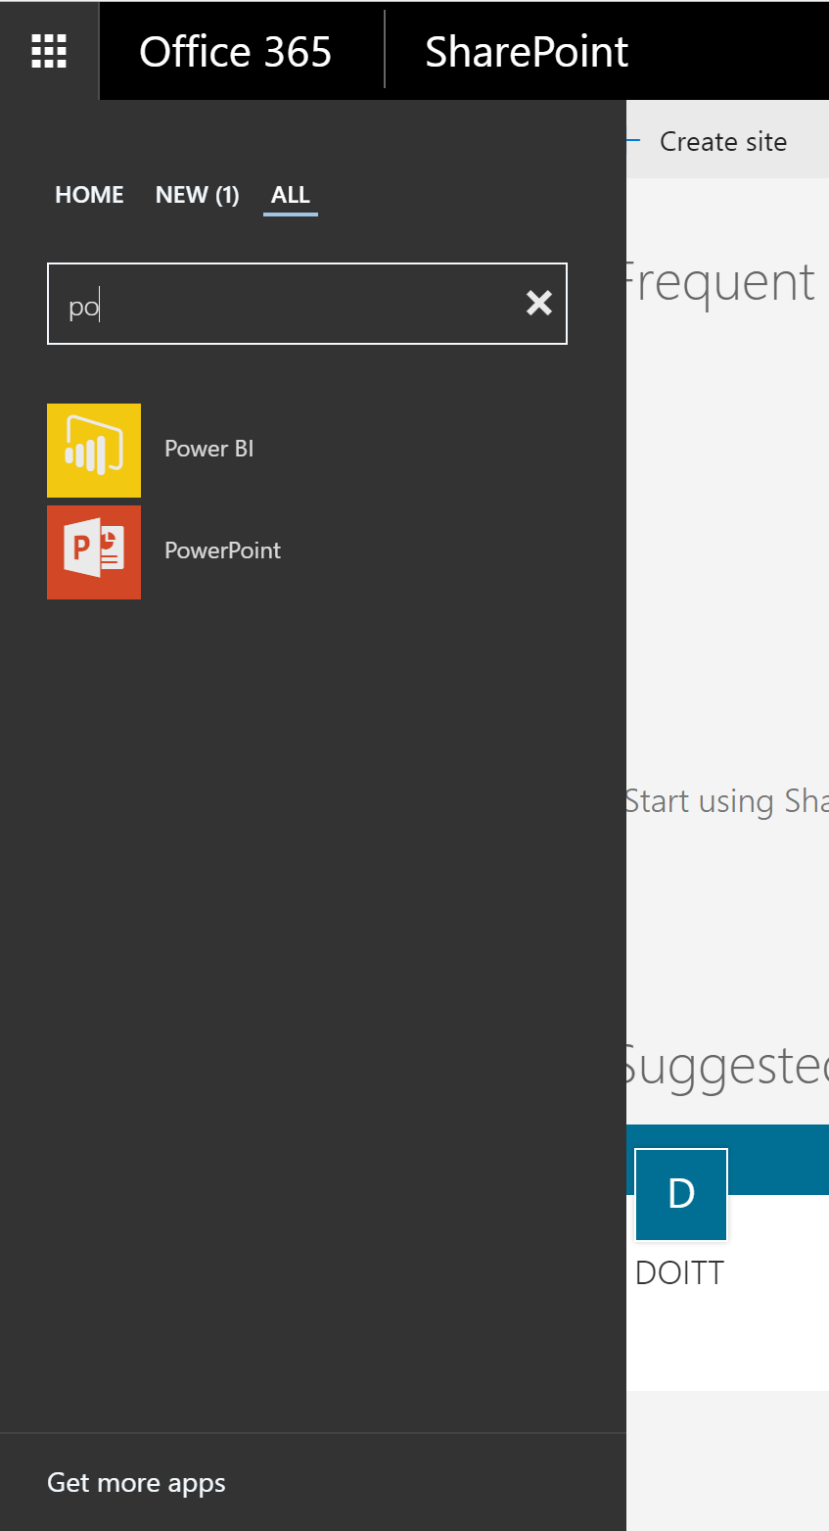The width and height of the screenshot is (829, 1531).
Task: Click the Power BI text label
Action: pyautogui.click(x=209, y=449)
